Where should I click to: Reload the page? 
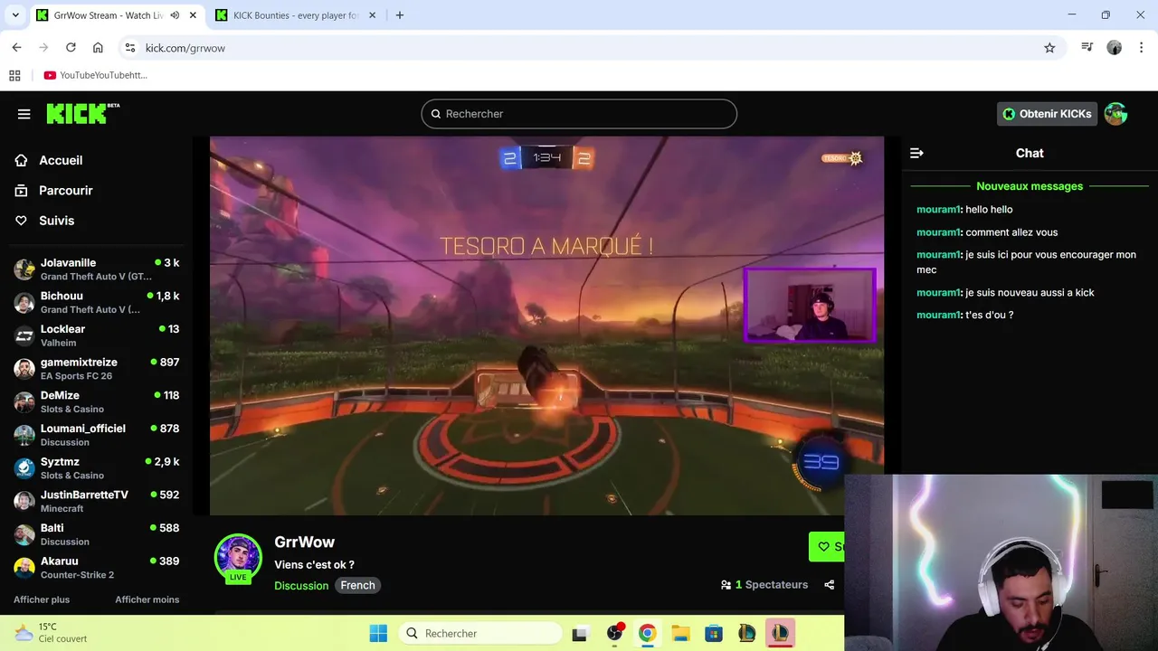(x=71, y=48)
